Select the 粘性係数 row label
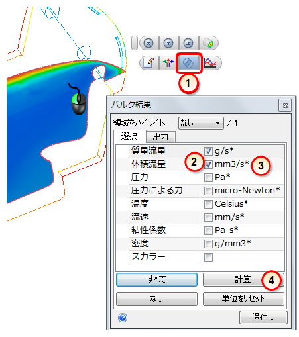The width and height of the screenshot is (299, 337). coord(149,230)
